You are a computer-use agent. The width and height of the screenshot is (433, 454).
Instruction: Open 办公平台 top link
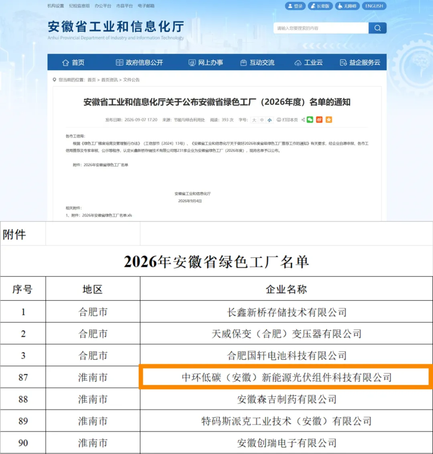[x=103, y=6]
